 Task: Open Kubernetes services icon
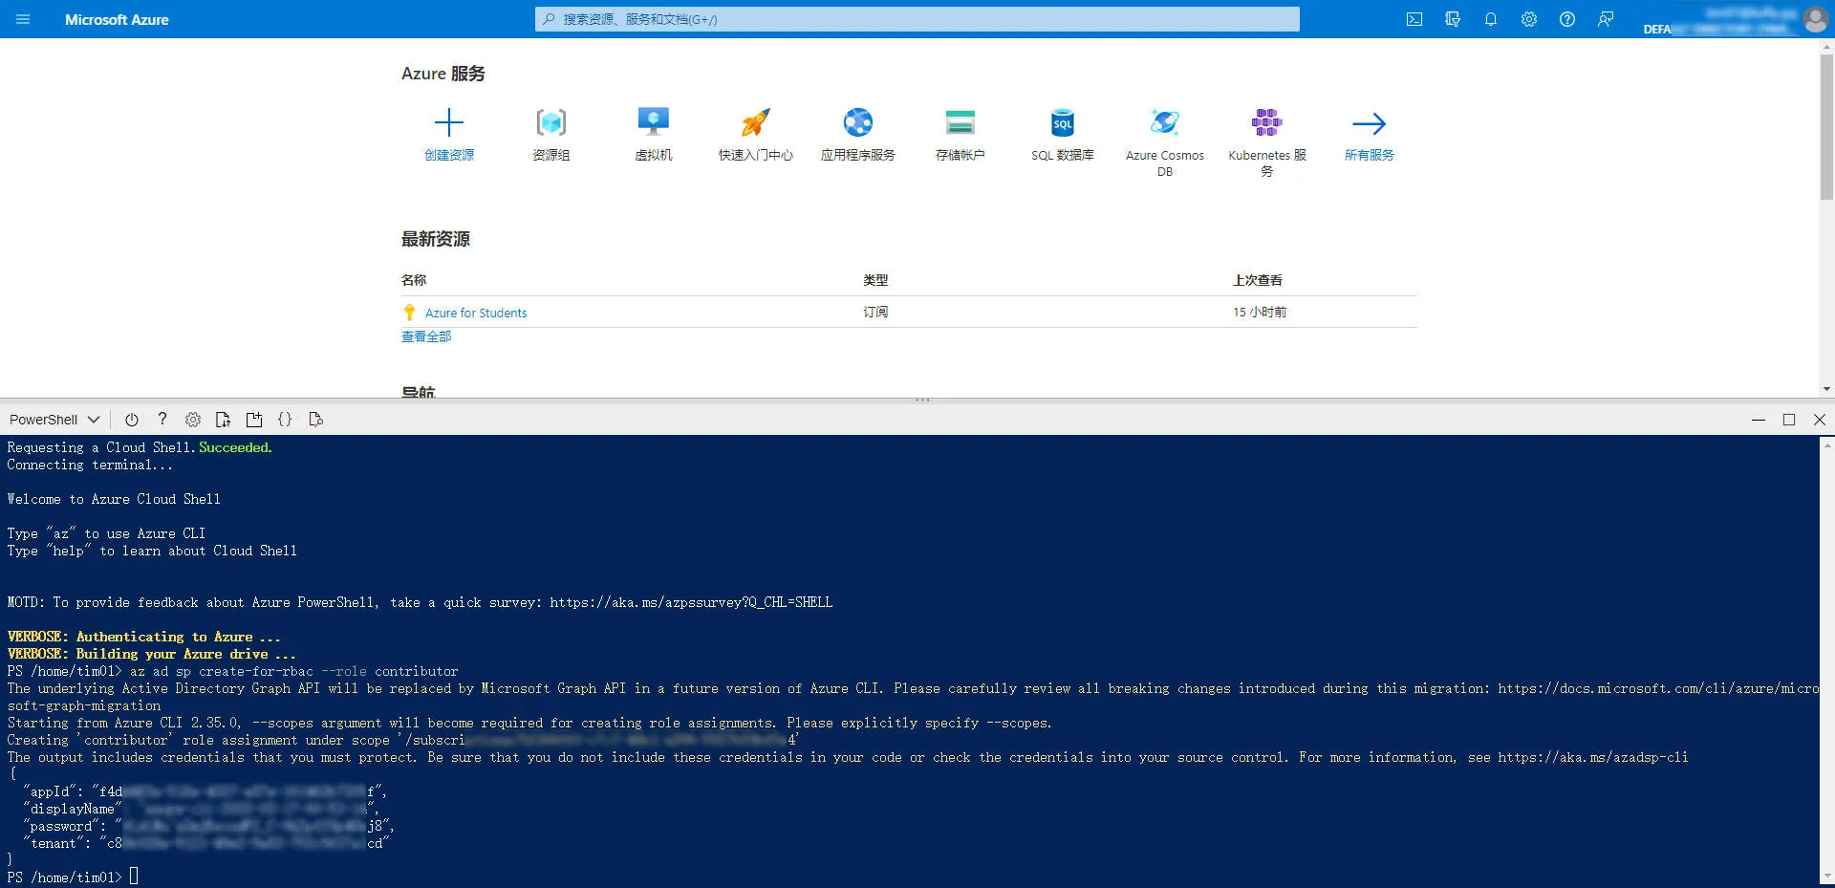(1266, 123)
